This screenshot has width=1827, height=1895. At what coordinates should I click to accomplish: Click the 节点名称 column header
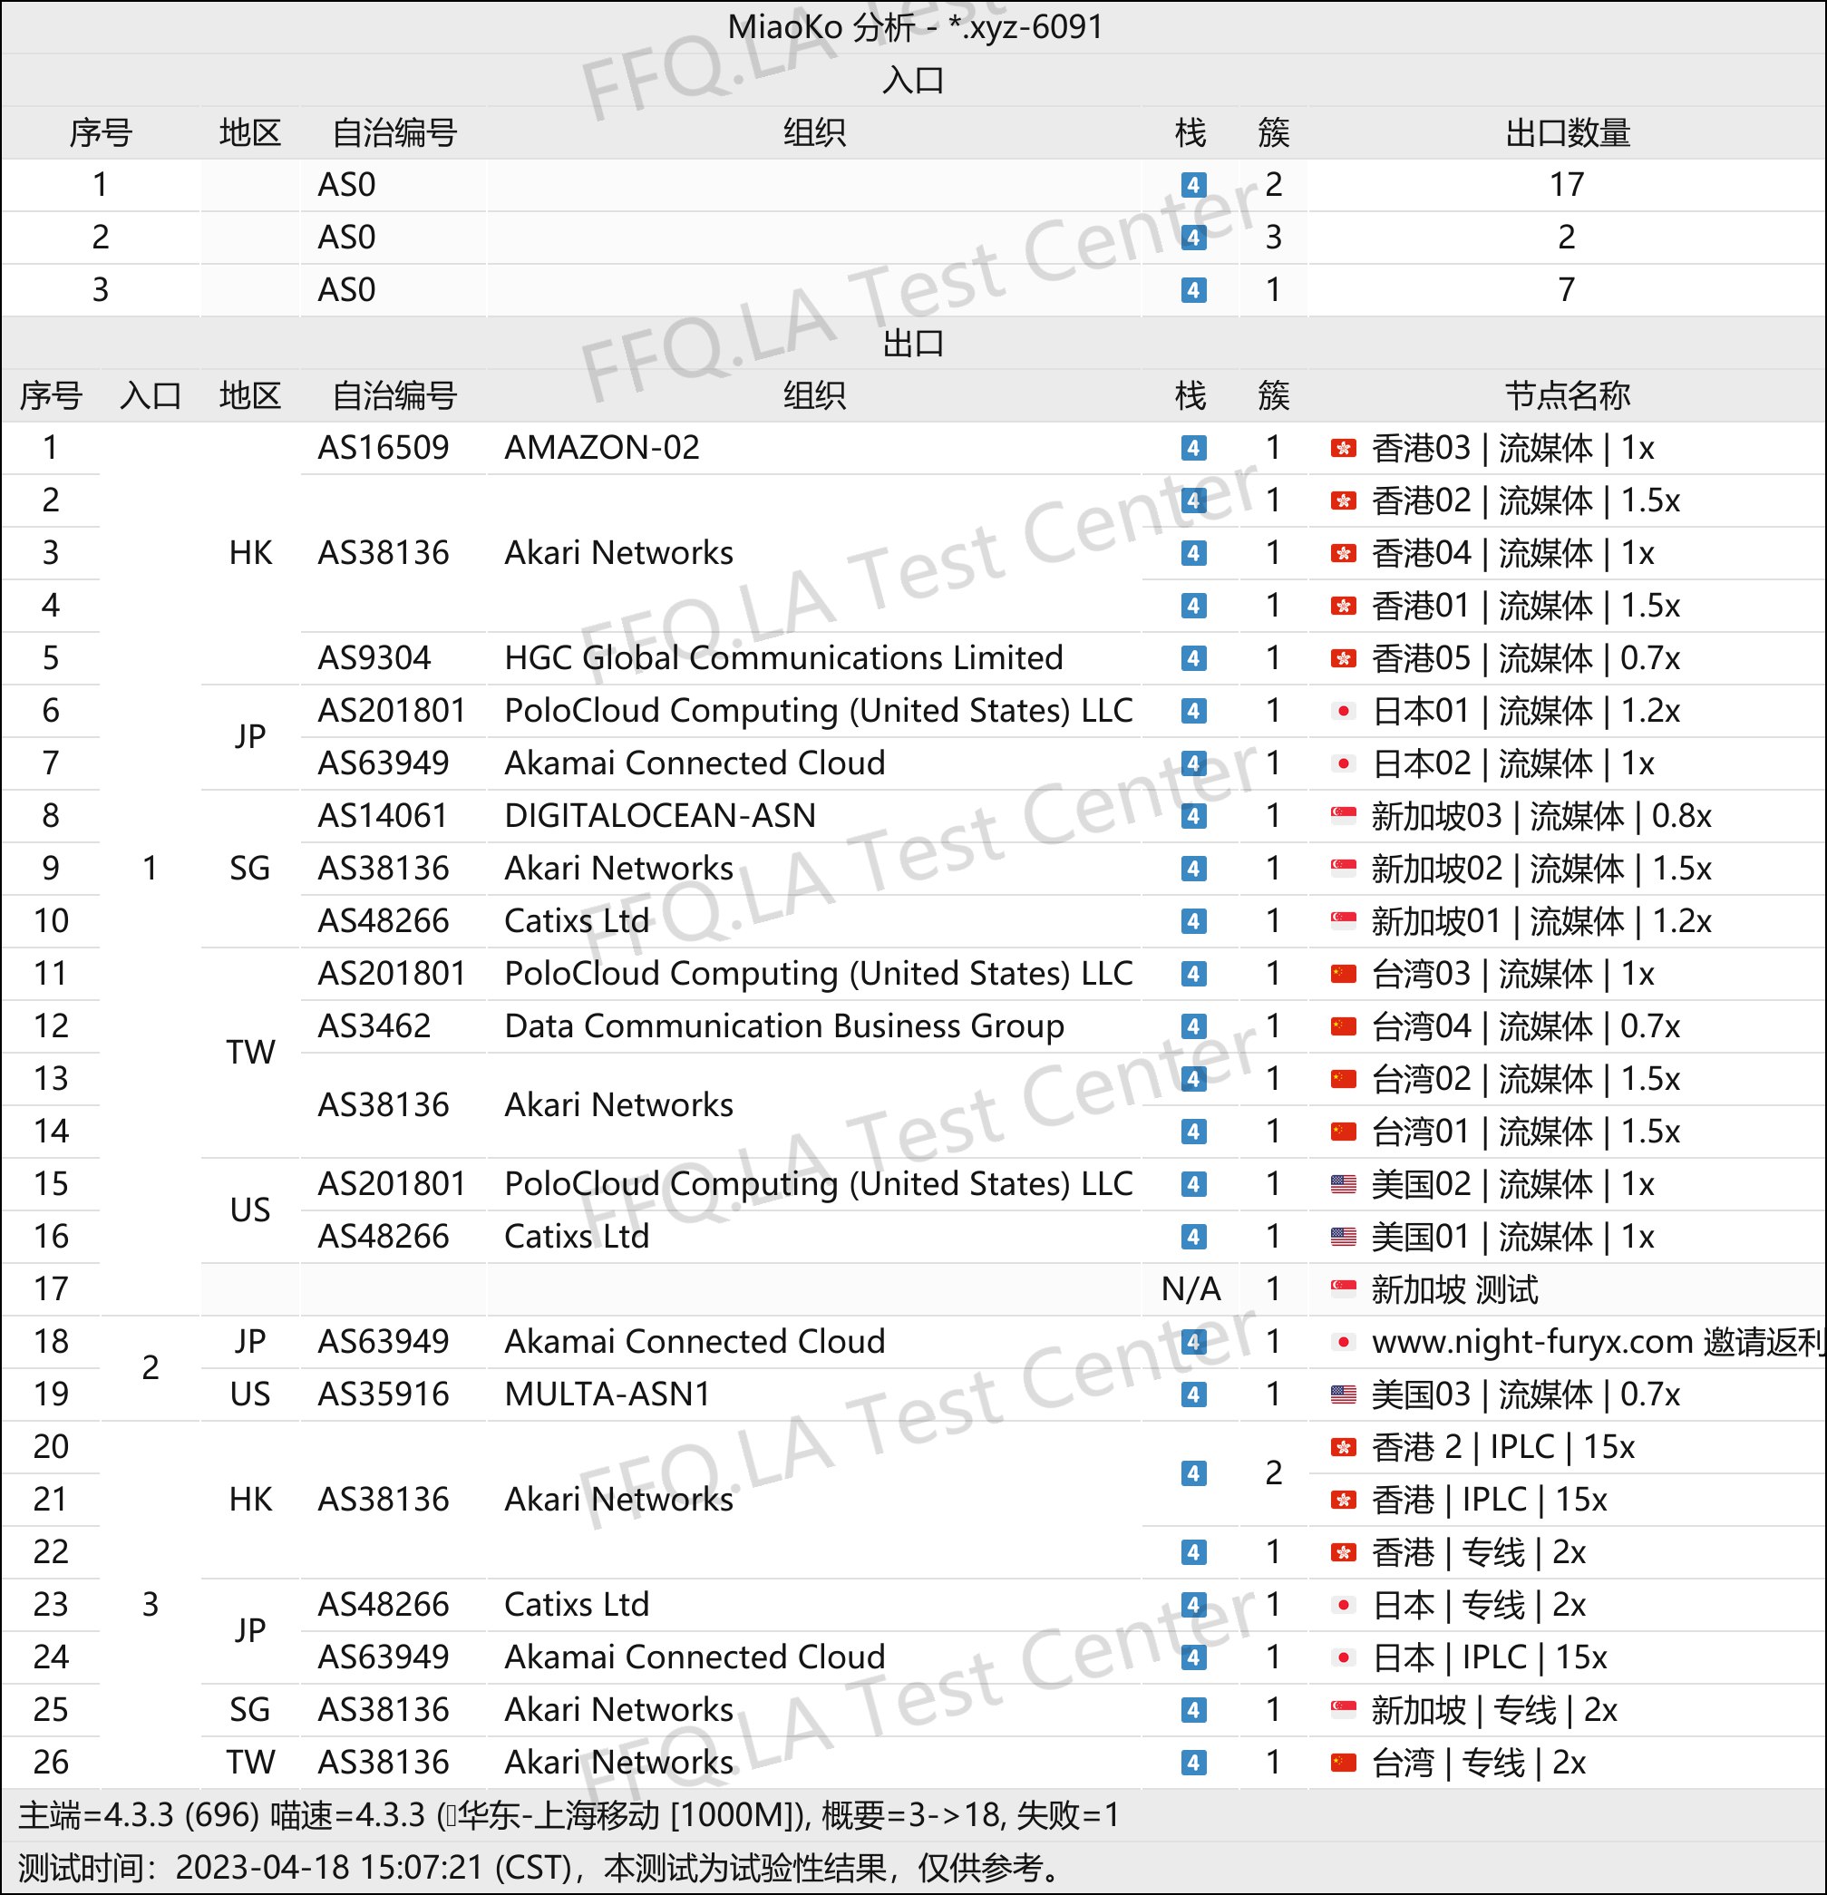click(1567, 395)
